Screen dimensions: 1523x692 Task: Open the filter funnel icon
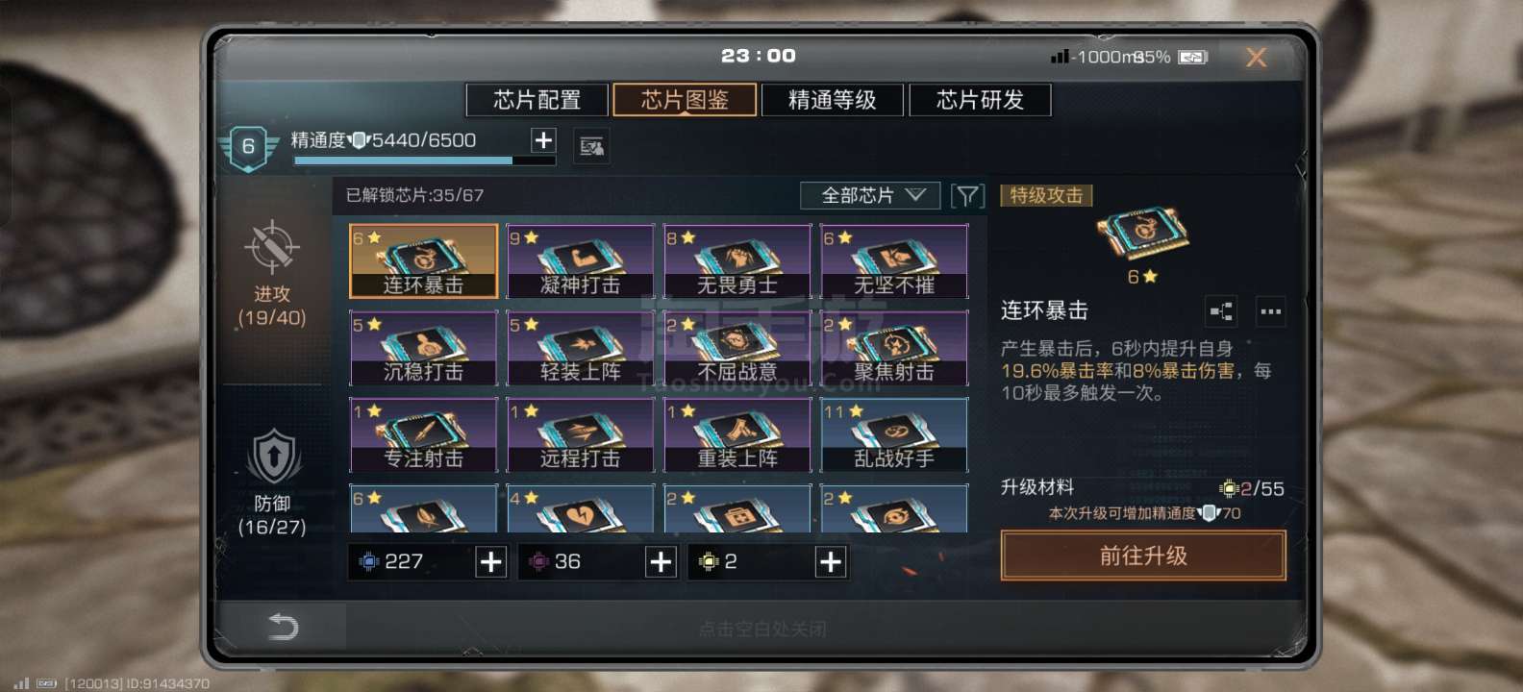(967, 196)
